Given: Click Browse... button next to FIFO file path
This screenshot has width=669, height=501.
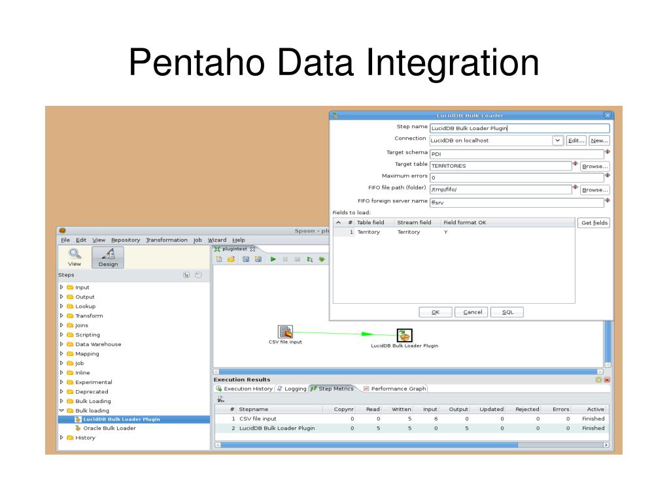Looking at the screenshot, I should (x=594, y=189).
